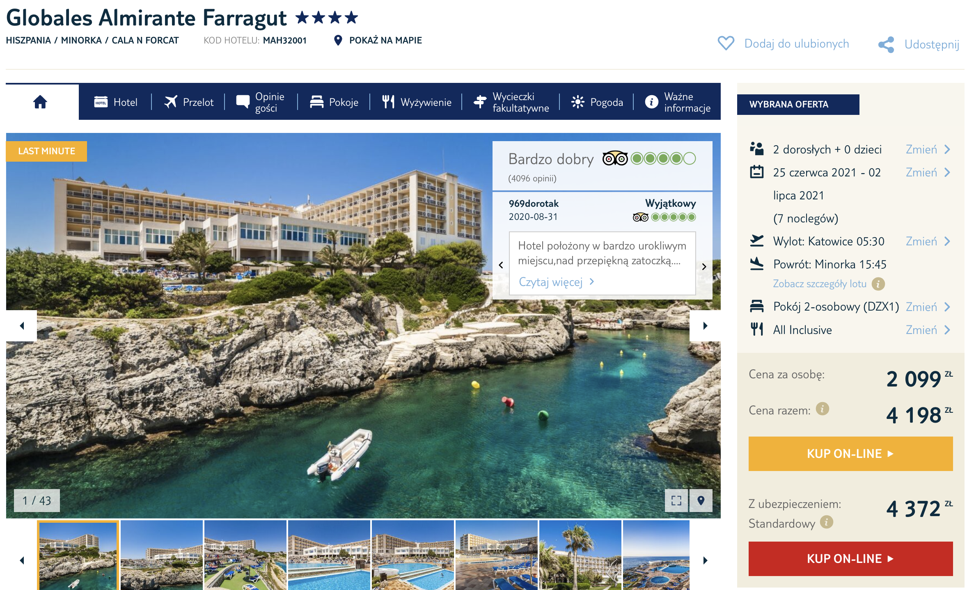Click info icon next to Standardowy
The height and width of the screenshot is (590, 967).
click(826, 522)
